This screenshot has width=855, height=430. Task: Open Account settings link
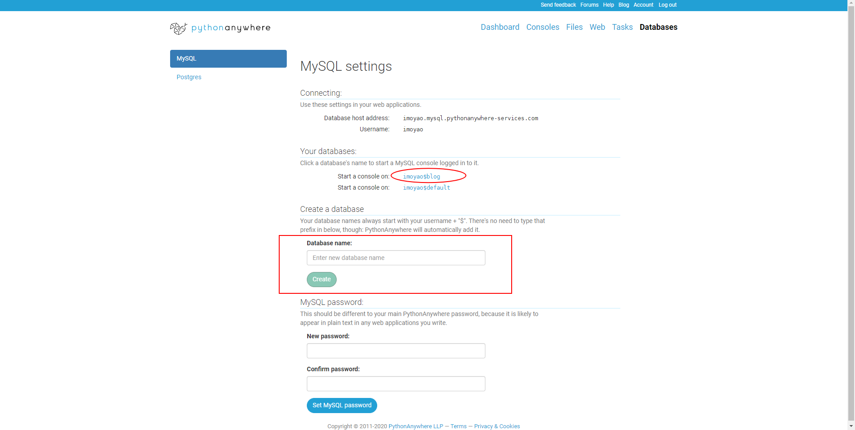pyautogui.click(x=643, y=5)
